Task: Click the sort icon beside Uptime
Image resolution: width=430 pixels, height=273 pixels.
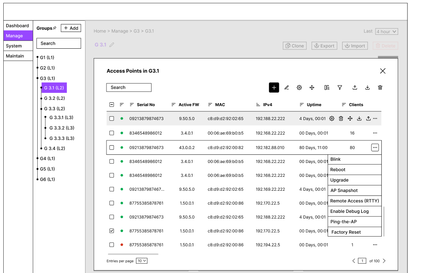Action: coord(302,105)
